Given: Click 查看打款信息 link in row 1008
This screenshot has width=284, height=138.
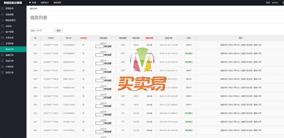Looking at the screenshot, I should (x=247, y=71).
